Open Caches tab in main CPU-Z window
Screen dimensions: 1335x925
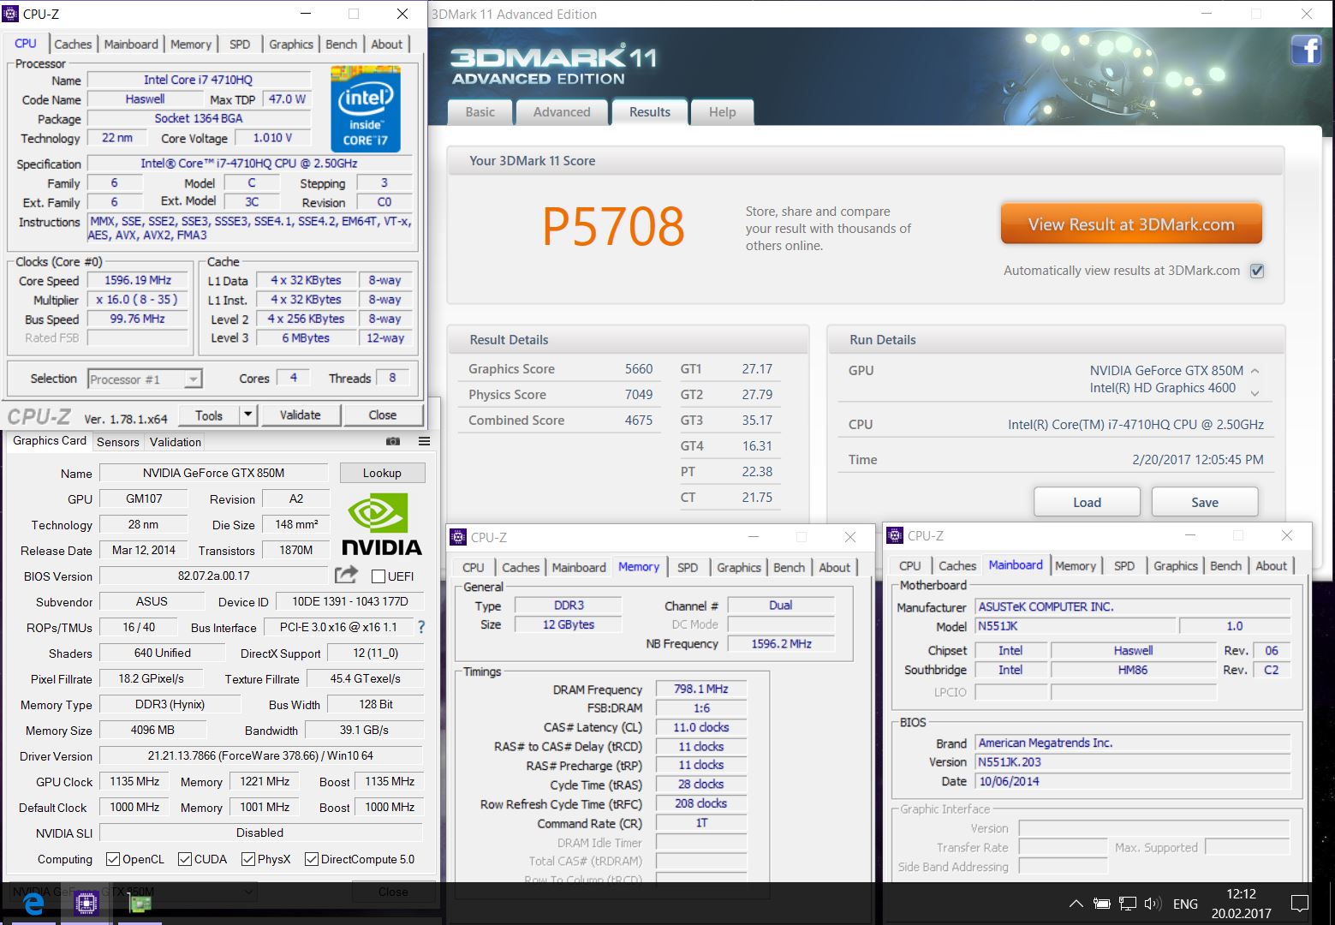73,44
